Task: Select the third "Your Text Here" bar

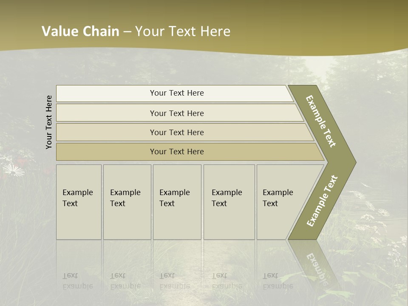Action: coord(176,132)
